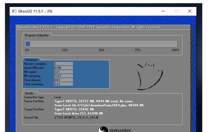Click the source 'Type:7 [NTFS], 30722 MB' line
Image resolution: width=218 pixels, height=132 pixels.
[93, 101]
